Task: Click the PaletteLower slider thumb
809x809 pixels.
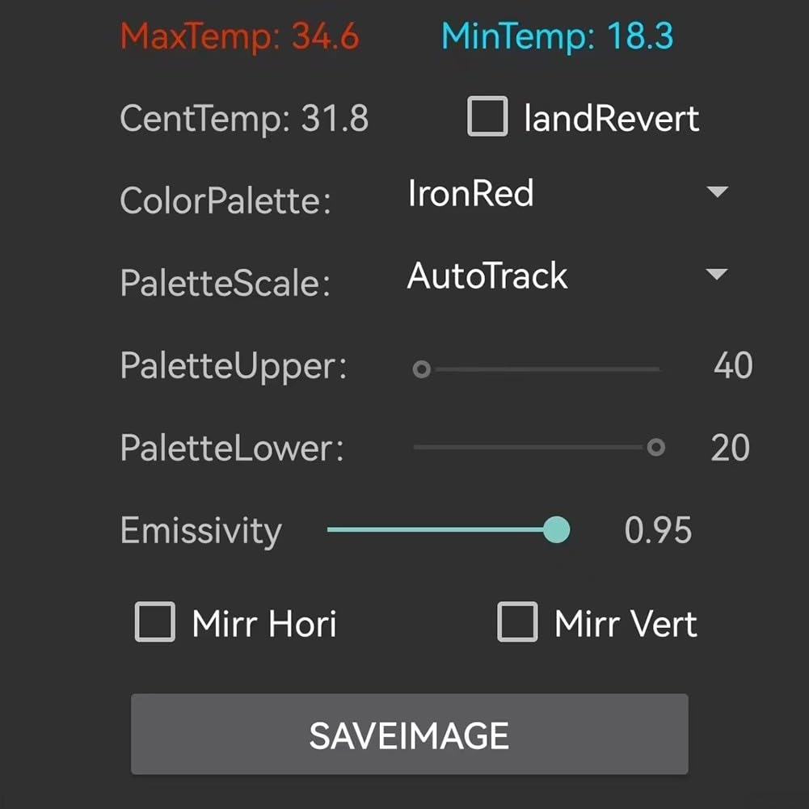Action: [x=655, y=447]
